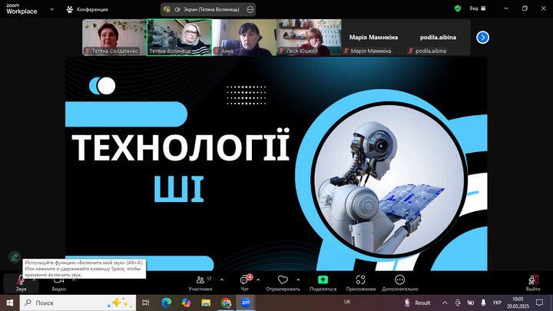
Task: Expand arrow next to Участники
Action: 221,280
